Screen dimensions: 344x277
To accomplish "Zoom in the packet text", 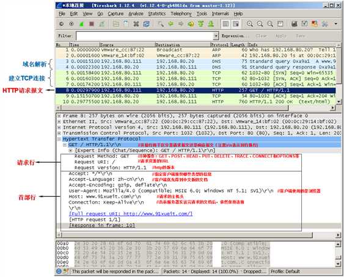I will coord(250,24).
